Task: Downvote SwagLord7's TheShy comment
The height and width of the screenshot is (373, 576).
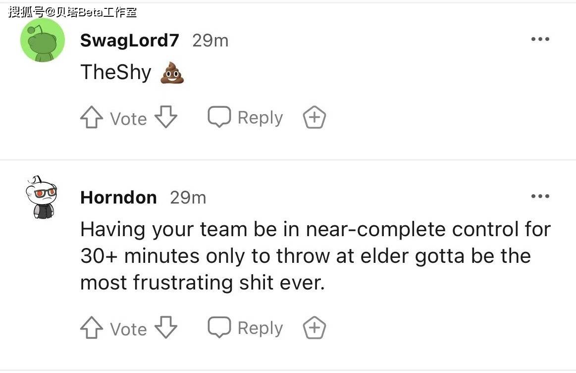Action: tap(166, 117)
